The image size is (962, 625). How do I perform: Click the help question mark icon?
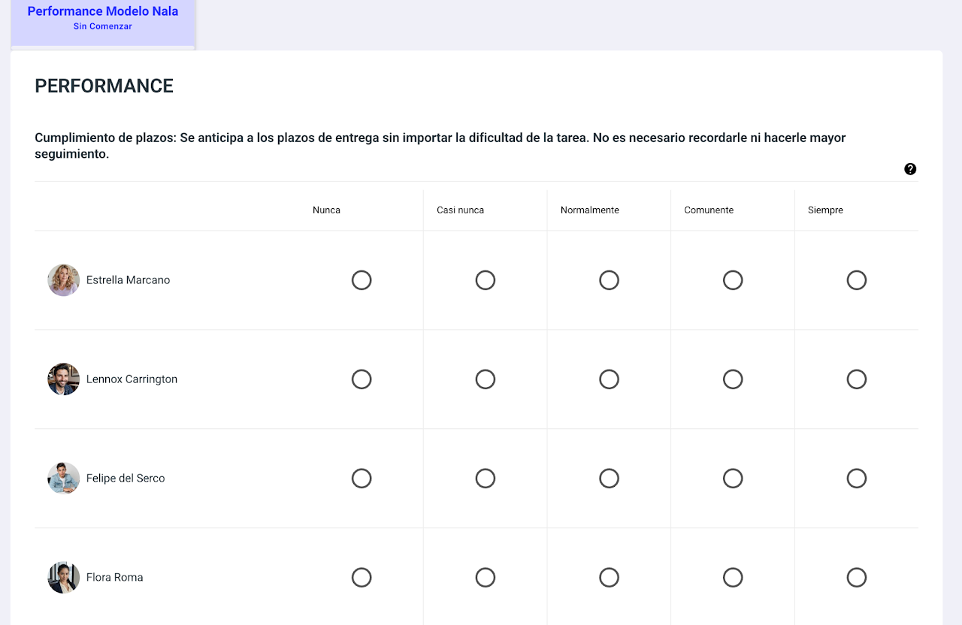point(910,169)
